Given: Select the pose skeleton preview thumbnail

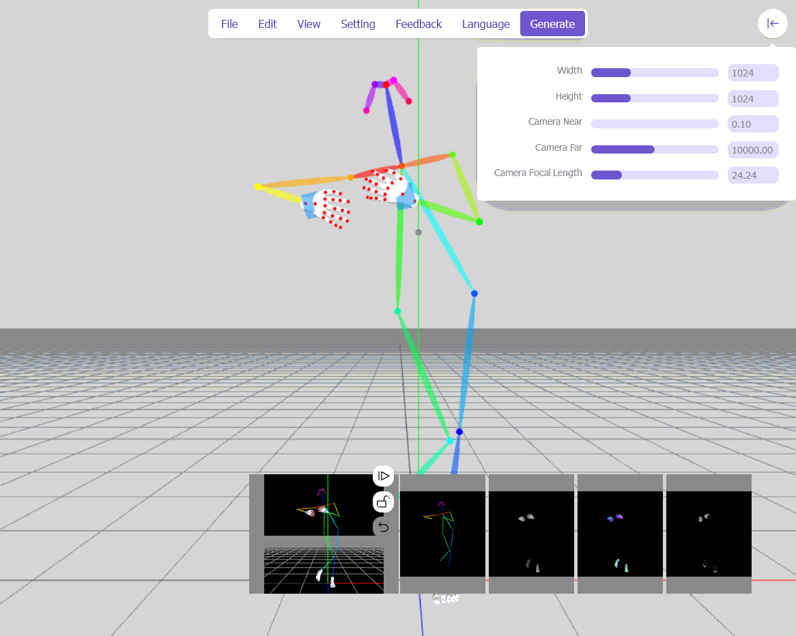Looking at the screenshot, I should (x=442, y=534).
